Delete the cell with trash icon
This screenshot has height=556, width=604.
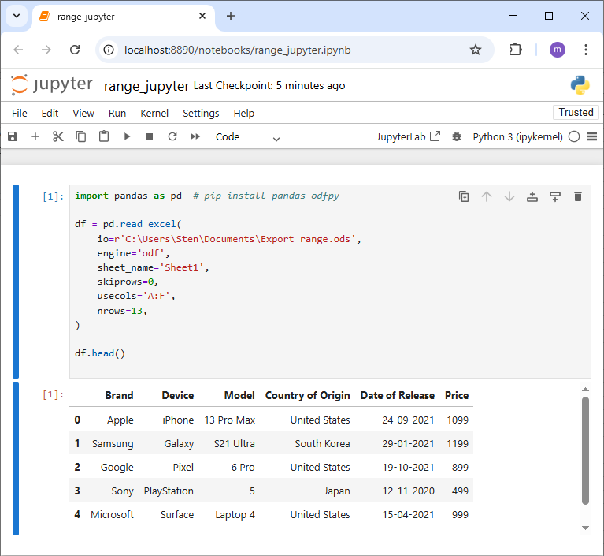point(578,196)
